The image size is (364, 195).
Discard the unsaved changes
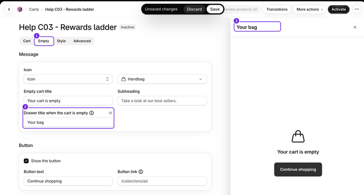[194, 9]
